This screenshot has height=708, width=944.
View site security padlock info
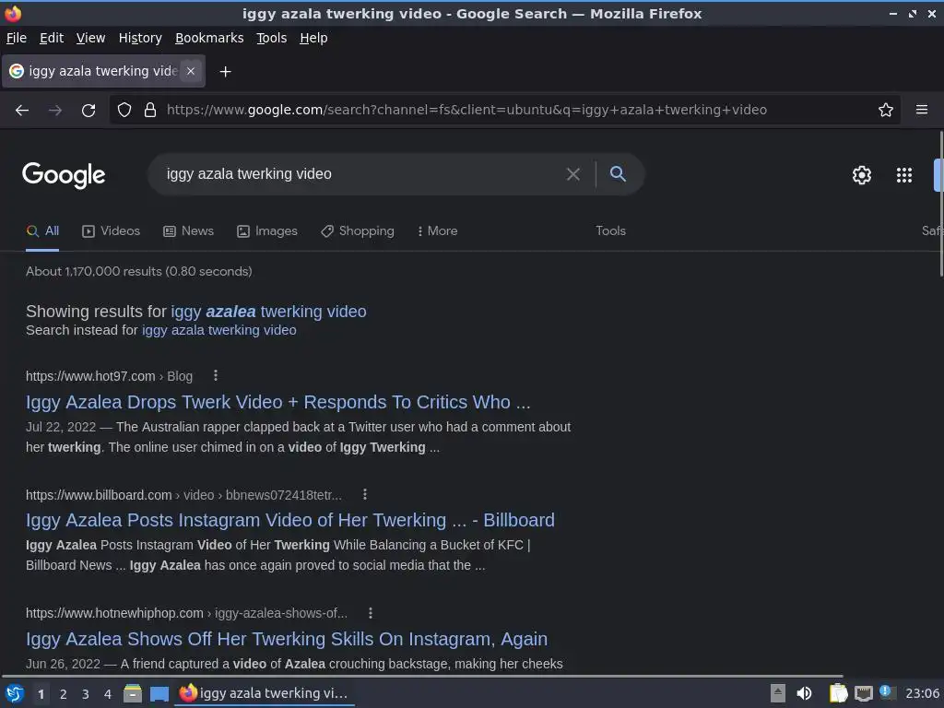(x=150, y=111)
